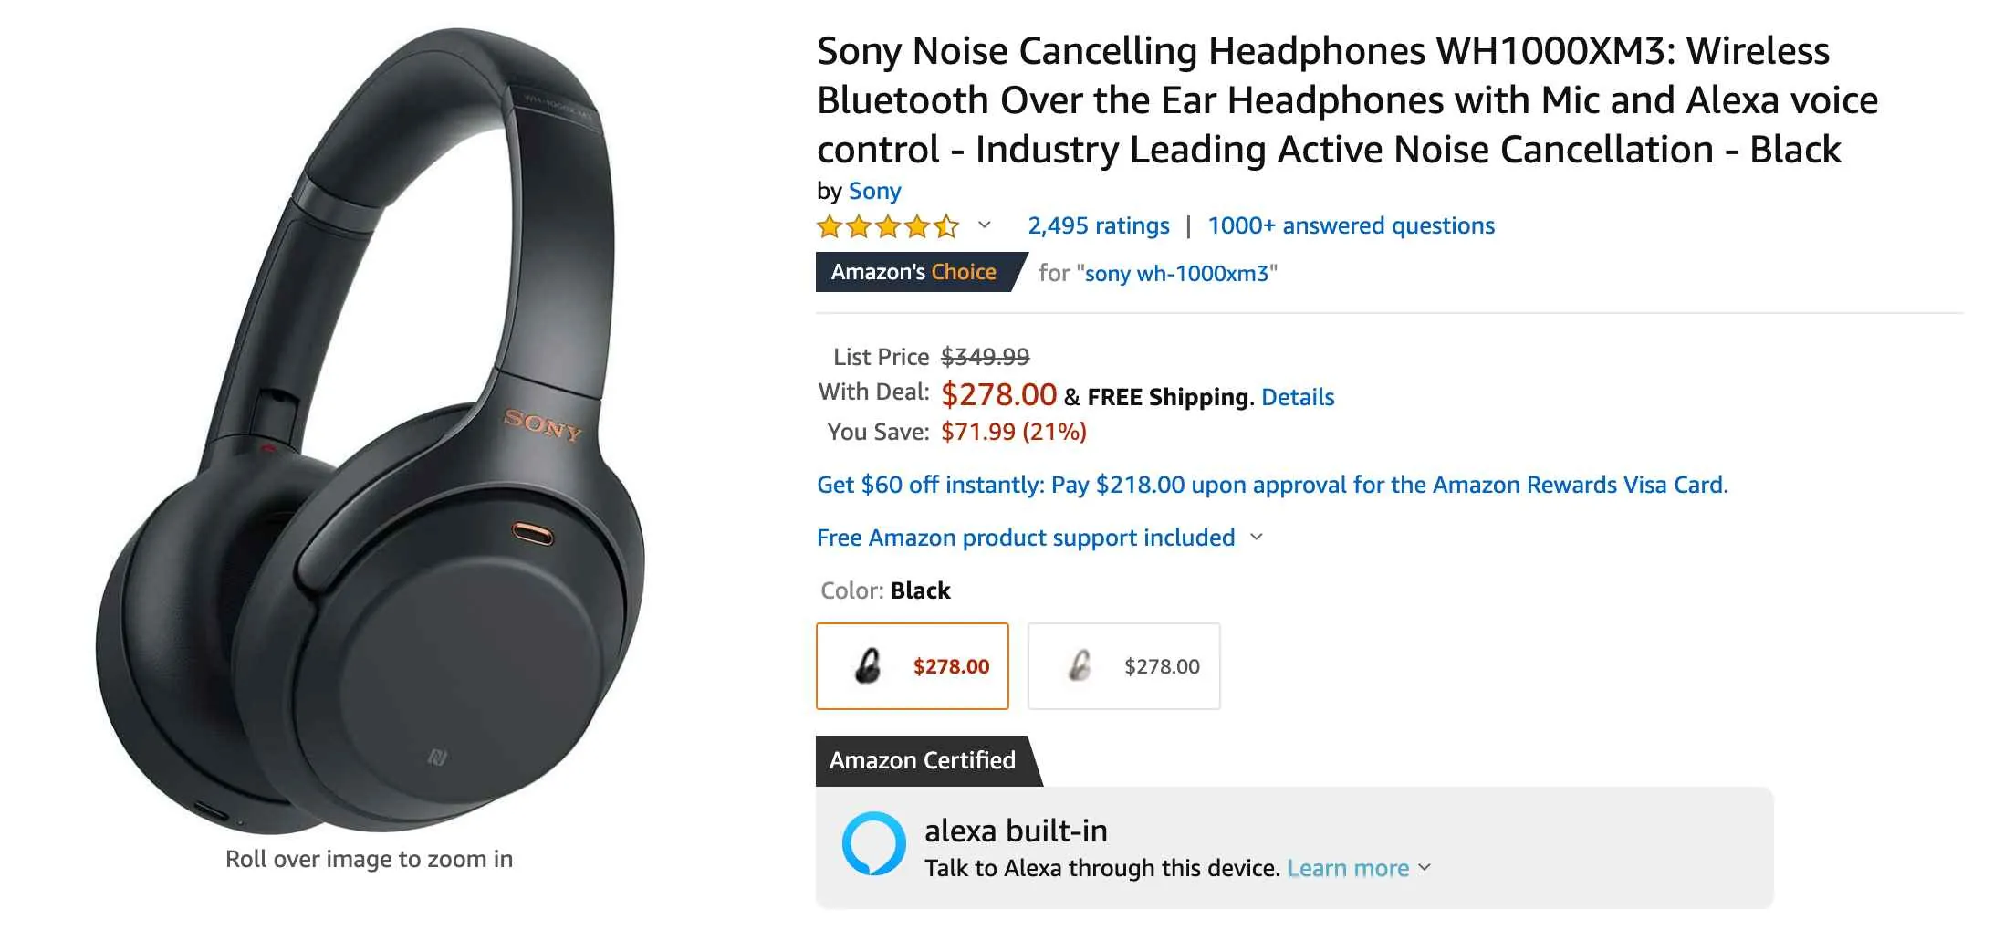Open 1000+ answered questions
Viewport: 2004px width, 951px height.
tap(1350, 225)
